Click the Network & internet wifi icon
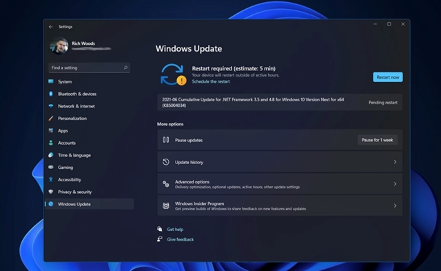The width and height of the screenshot is (441, 271). [51, 106]
